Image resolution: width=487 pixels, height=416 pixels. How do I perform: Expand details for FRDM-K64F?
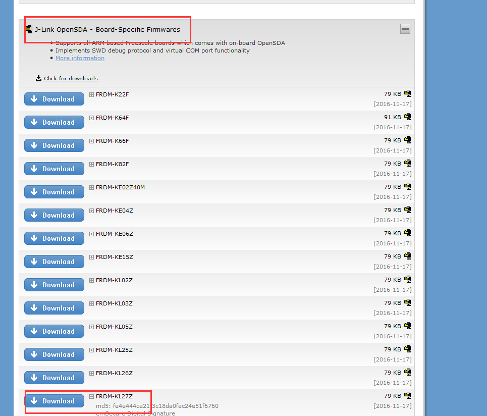92,118
